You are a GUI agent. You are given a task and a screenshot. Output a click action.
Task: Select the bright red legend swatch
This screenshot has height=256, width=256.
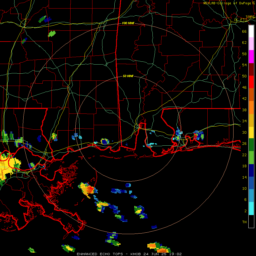click(x=251, y=82)
